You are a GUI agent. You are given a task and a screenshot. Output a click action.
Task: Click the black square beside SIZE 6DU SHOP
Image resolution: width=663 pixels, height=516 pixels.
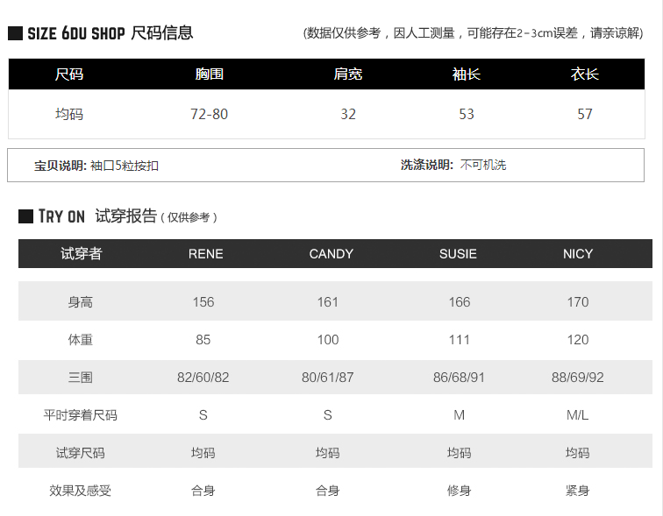(x=15, y=34)
